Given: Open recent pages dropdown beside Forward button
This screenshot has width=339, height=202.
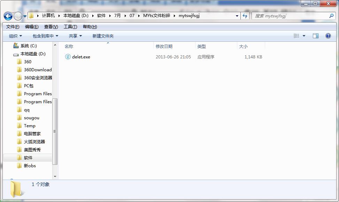Looking at the screenshot, I should [x=25, y=16].
